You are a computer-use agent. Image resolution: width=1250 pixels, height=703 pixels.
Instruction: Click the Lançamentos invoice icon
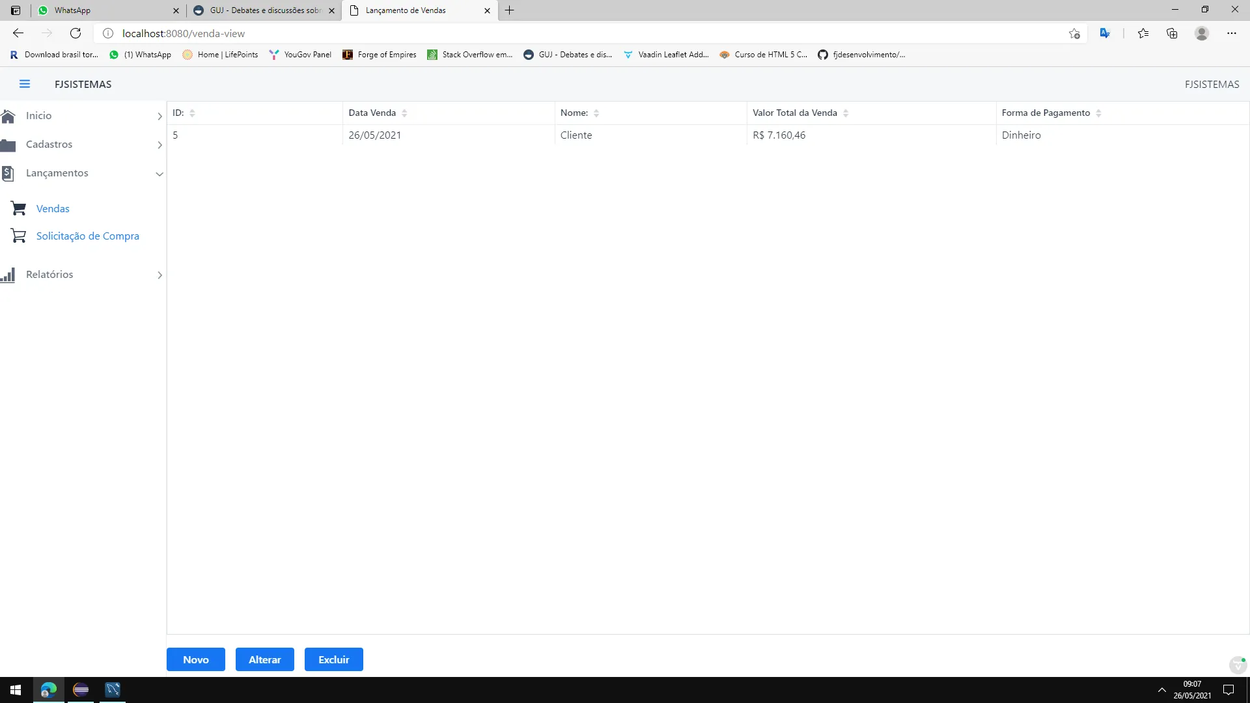click(x=8, y=173)
